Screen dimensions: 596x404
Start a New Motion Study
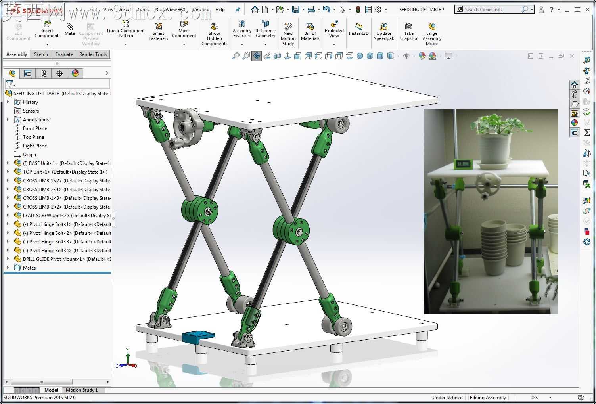288,34
